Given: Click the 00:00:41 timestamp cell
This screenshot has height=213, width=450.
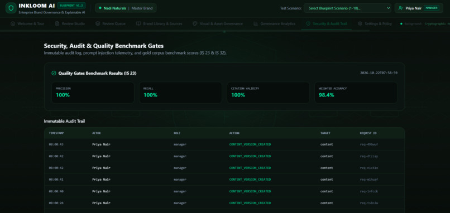Looking at the screenshot, I should (56, 180).
